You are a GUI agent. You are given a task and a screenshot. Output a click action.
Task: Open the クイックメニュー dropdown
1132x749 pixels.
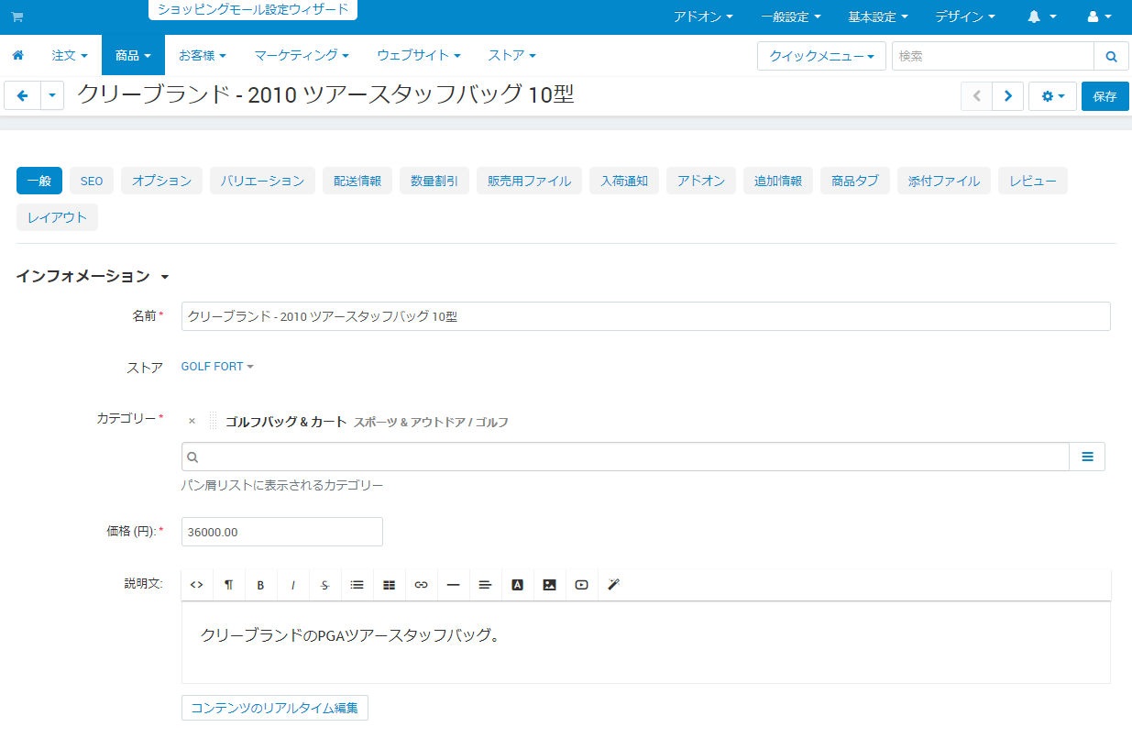(821, 56)
